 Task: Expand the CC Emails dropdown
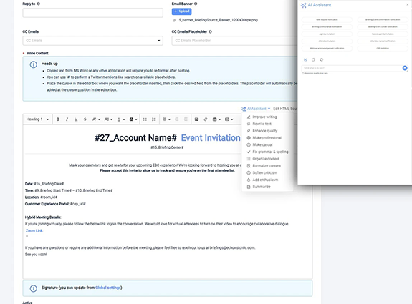coord(92,41)
